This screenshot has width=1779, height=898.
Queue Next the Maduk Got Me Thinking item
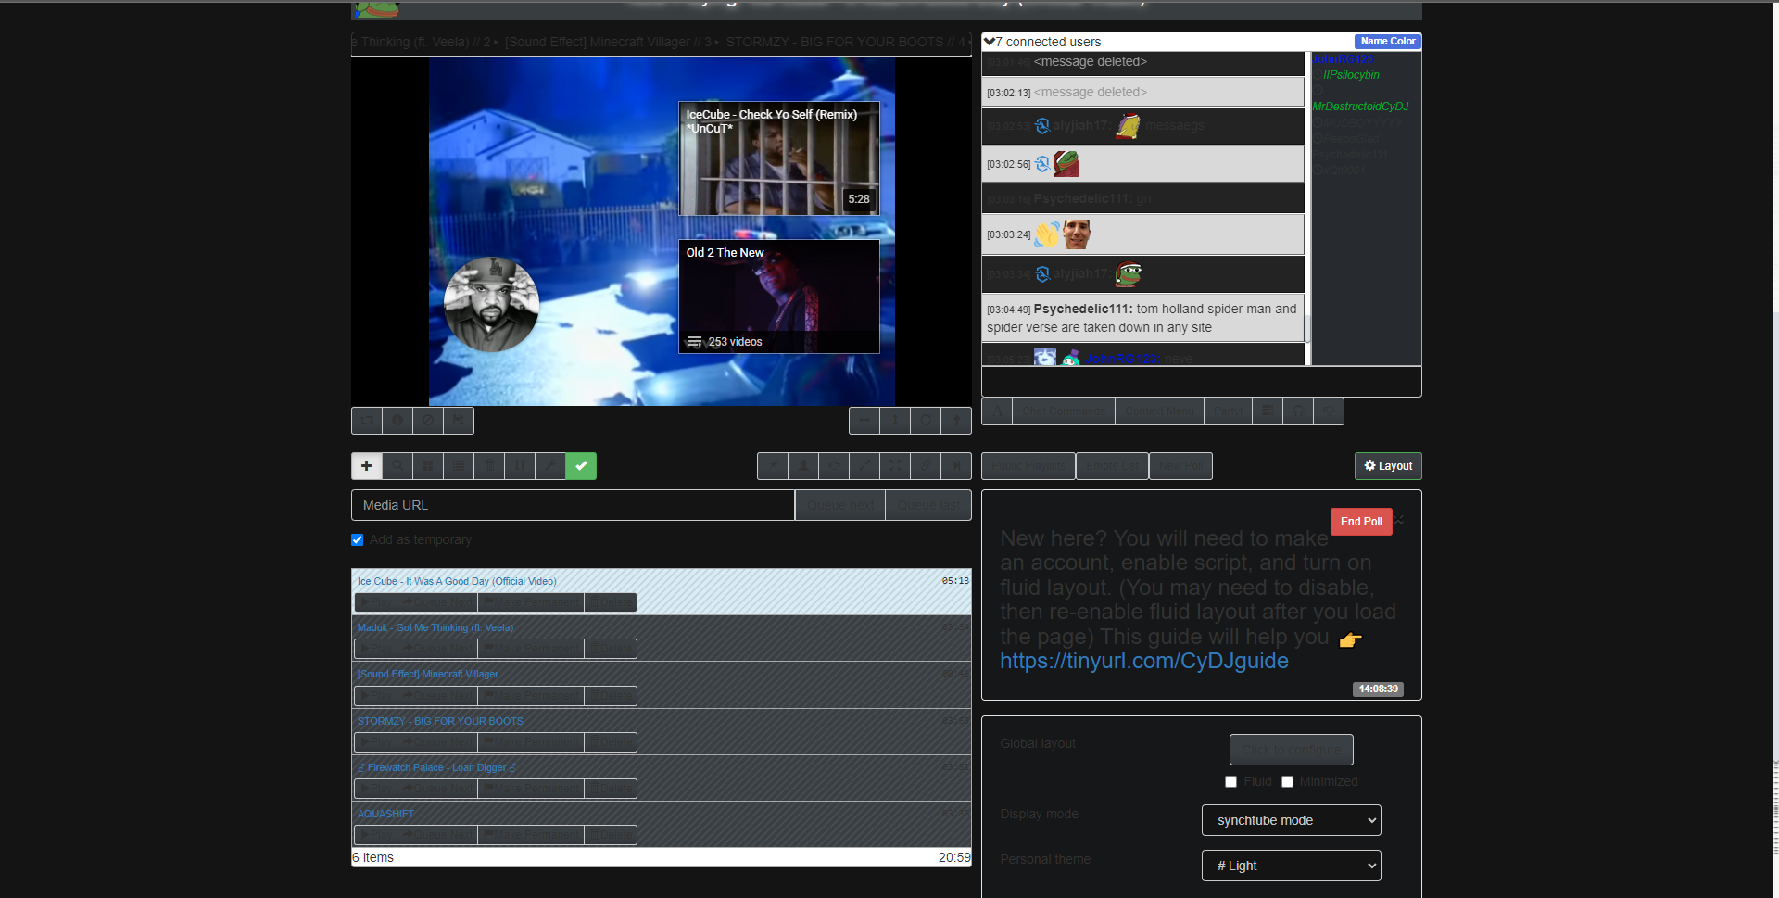click(x=437, y=649)
